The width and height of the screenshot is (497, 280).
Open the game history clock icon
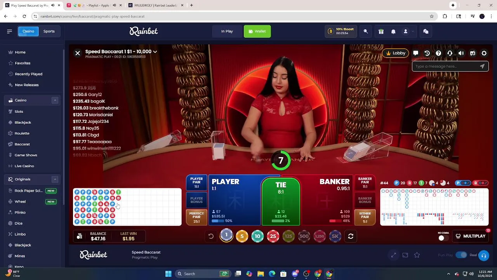tap(427, 53)
